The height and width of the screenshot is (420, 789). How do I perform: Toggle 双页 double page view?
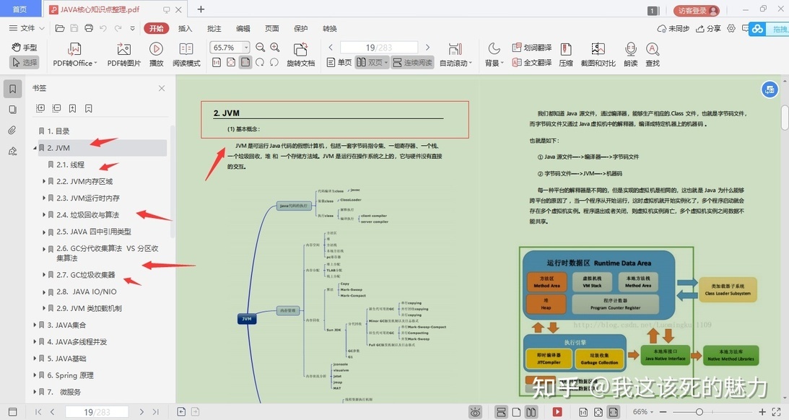tap(372, 62)
